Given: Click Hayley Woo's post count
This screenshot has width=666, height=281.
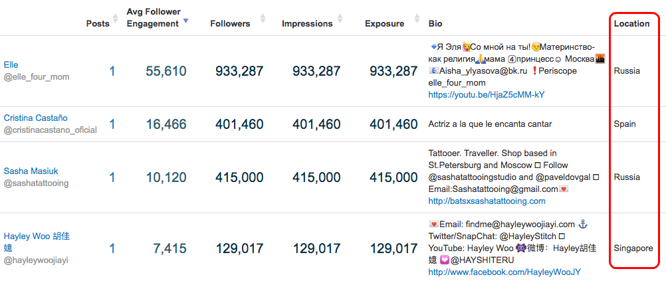Looking at the screenshot, I should coord(112,248).
